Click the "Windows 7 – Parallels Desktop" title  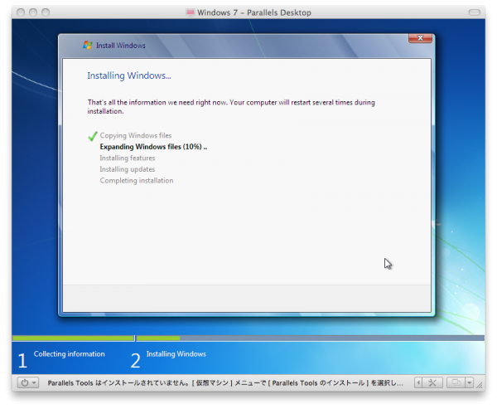(254, 12)
